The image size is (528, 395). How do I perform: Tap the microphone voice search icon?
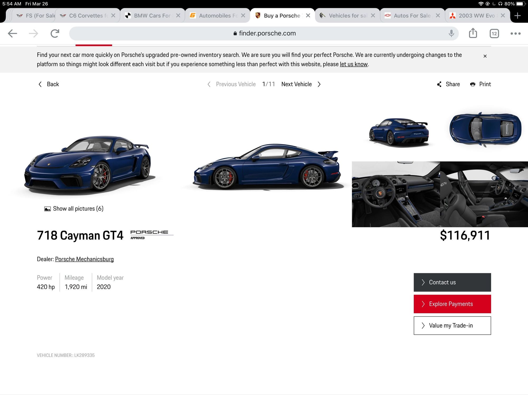pos(451,33)
